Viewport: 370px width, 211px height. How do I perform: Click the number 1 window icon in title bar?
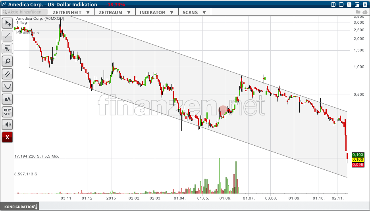pyautogui.click(x=349, y=4)
